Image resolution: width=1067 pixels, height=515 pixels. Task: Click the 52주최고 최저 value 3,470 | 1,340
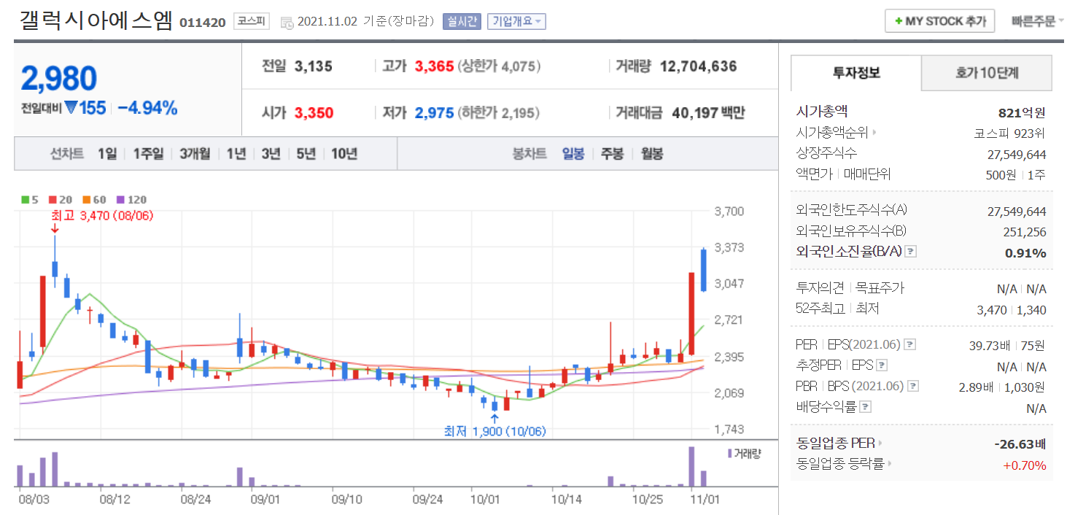pyautogui.click(x=1012, y=310)
